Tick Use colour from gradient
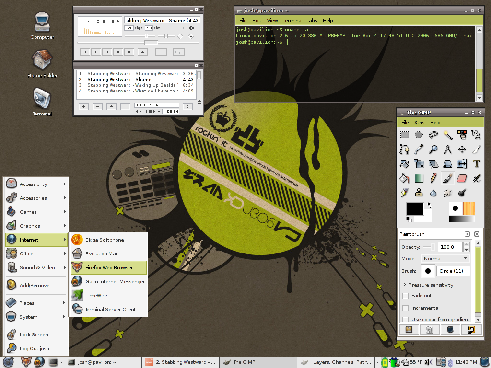This screenshot has height=368, width=491. click(x=405, y=320)
